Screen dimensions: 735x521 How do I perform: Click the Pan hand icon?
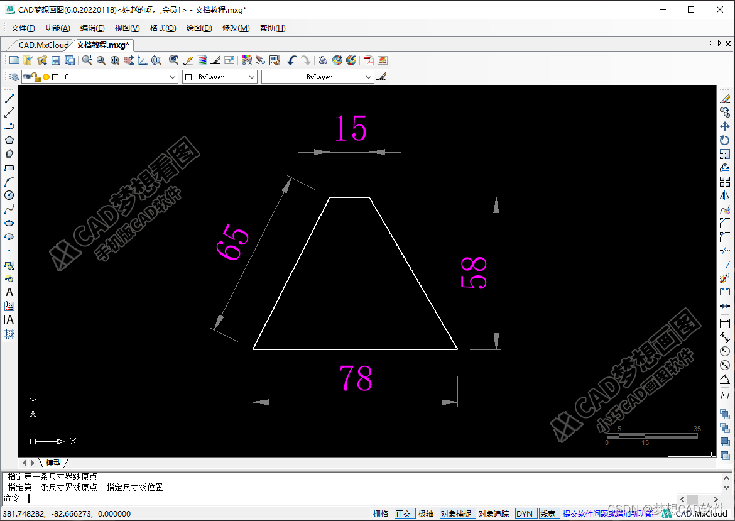pos(128,60)
